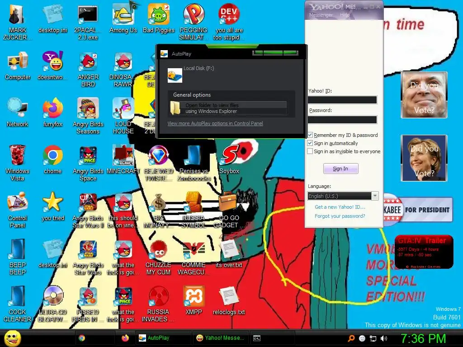Viewport: 463px width, 347px height.
Task: Open the smiley face Start button
Action: coord(12,338)
